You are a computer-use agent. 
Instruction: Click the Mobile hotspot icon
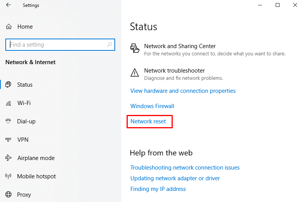[x=8, y=176]
